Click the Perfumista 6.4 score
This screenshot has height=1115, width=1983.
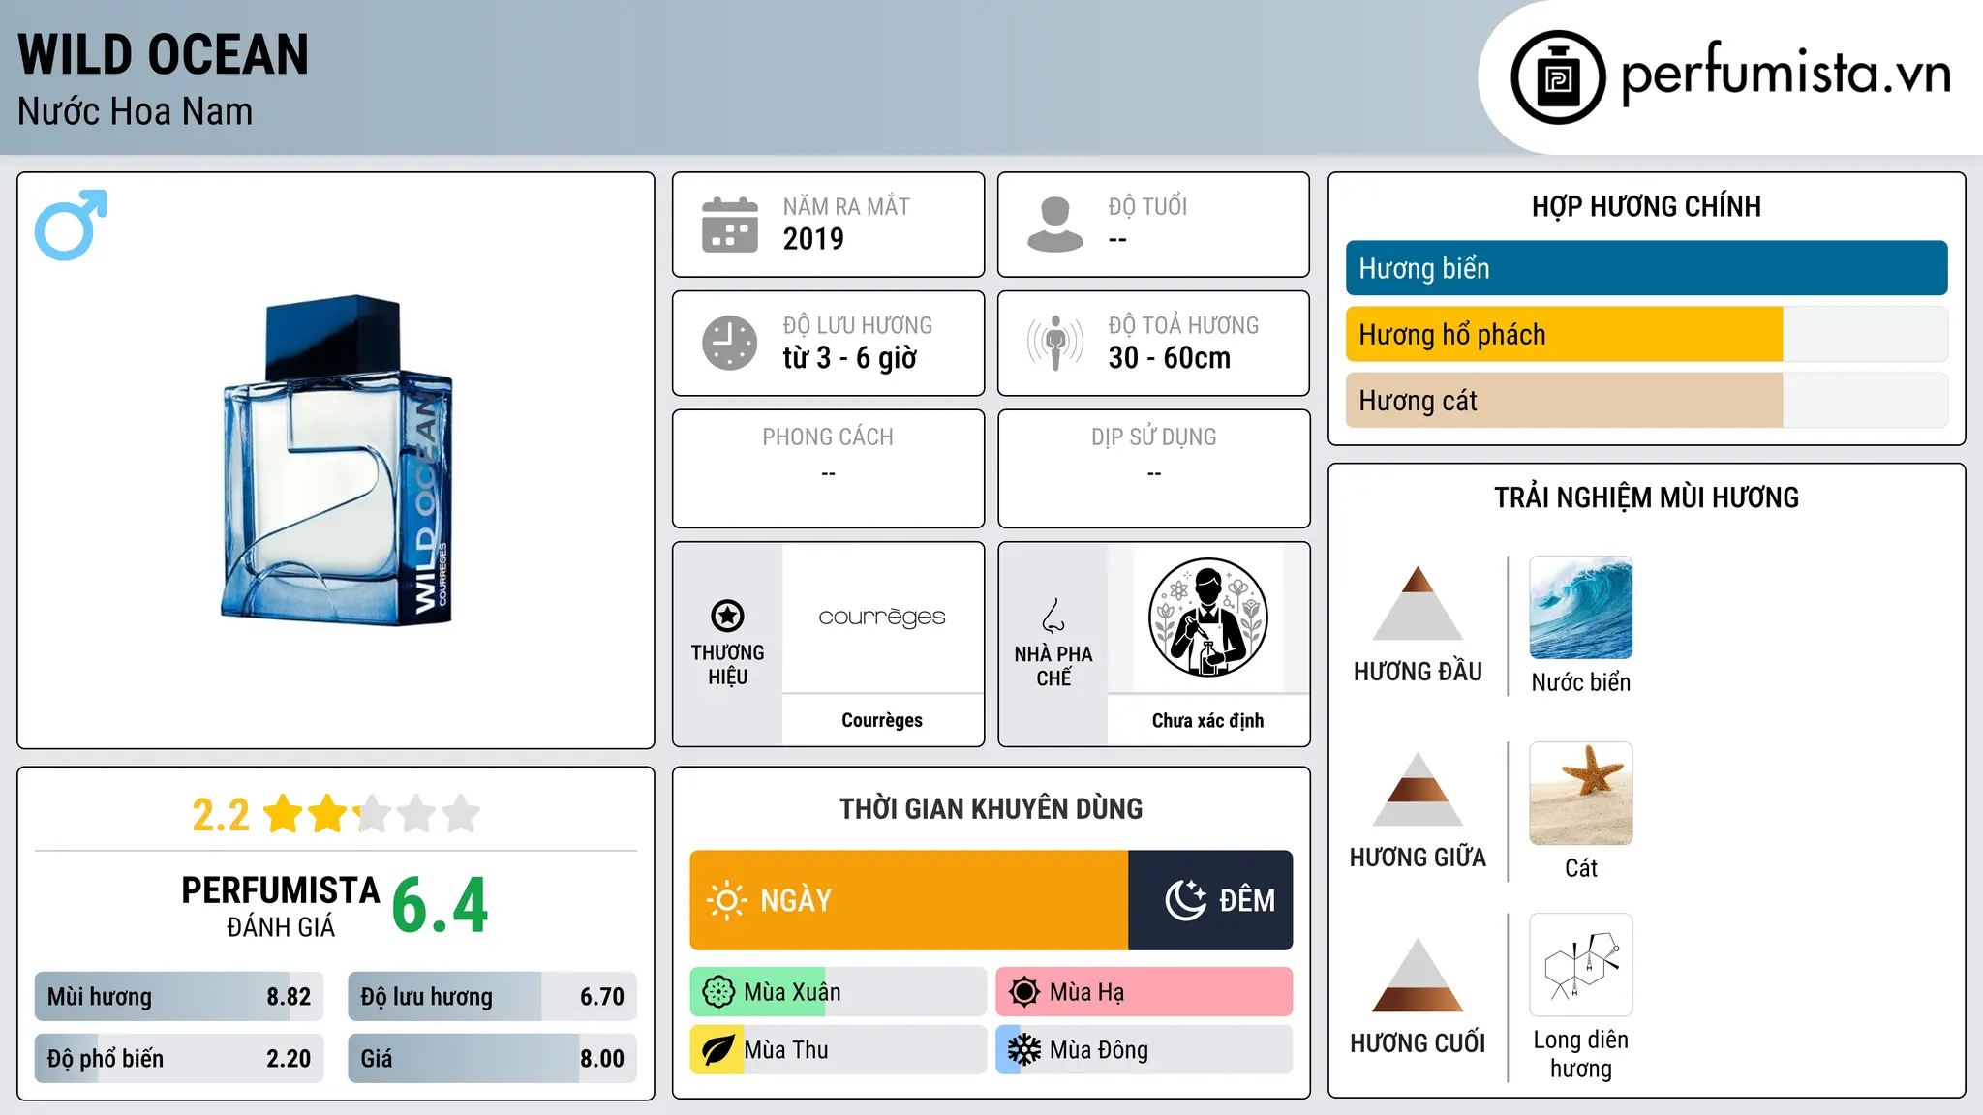[440, 906]
